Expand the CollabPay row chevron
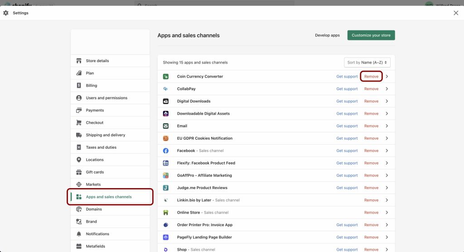Screen dimensions: 464x252 387,89
